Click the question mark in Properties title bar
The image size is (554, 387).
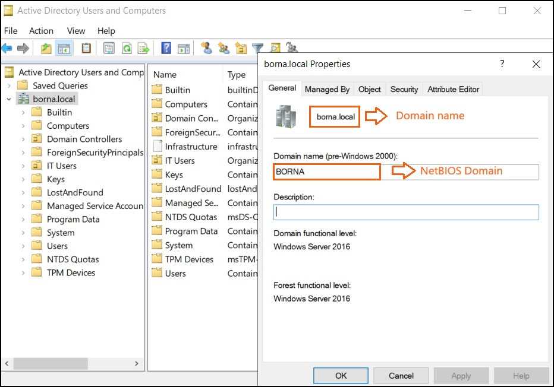tap(502, 64)
